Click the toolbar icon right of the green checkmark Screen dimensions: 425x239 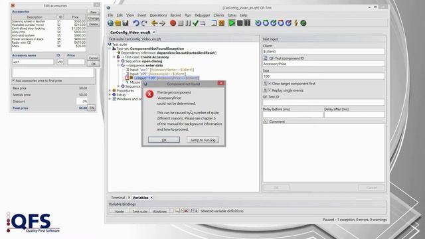(x=203, y=23)
